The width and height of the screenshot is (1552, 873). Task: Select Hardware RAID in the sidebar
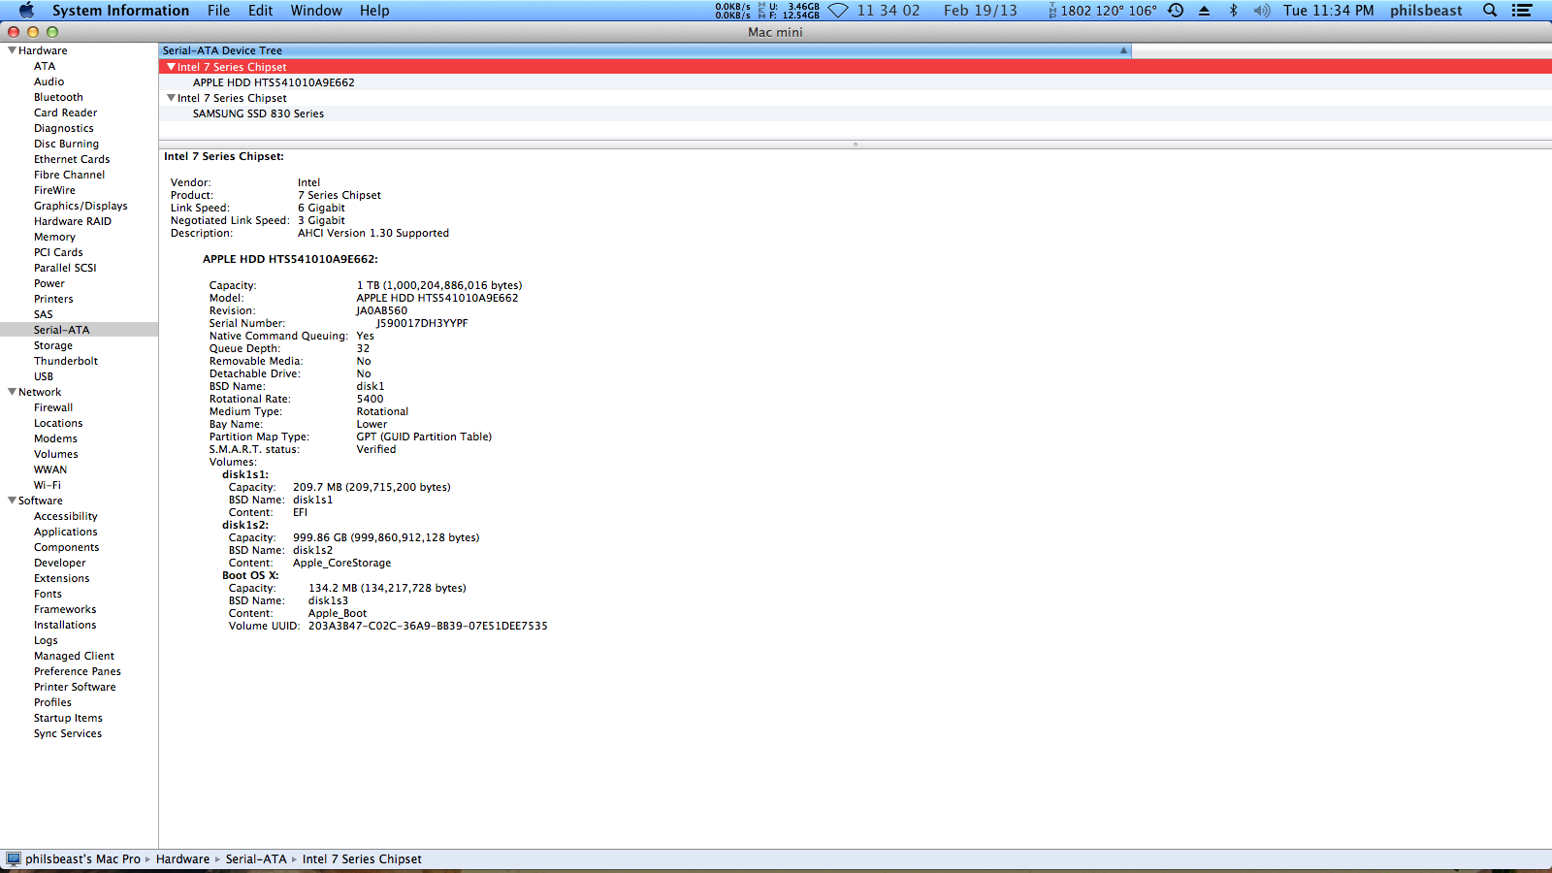coord(73,221)
